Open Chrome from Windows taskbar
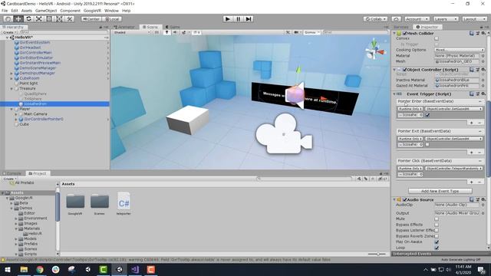Screen dimensions: 491x276 point(40,269)
